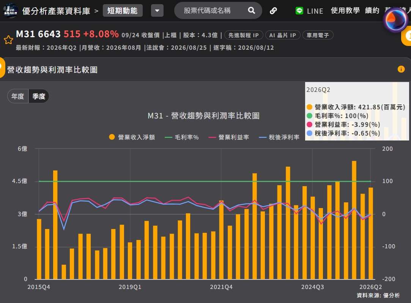Click the glowing orb assistant icon
Screen dimensions: 411x303
point(396,20)
